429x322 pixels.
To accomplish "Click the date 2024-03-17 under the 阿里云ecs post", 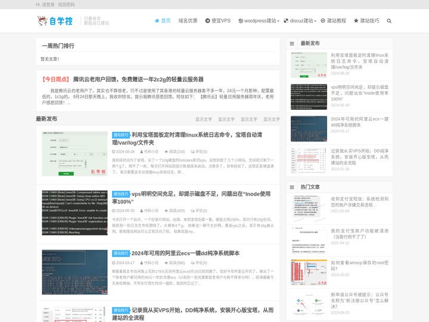I will [125, 263].
